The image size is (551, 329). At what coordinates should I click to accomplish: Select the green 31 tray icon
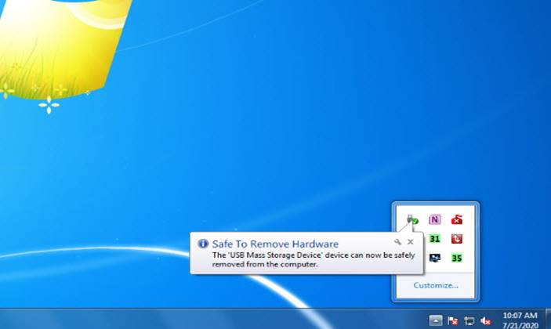[x=435, y=238]
